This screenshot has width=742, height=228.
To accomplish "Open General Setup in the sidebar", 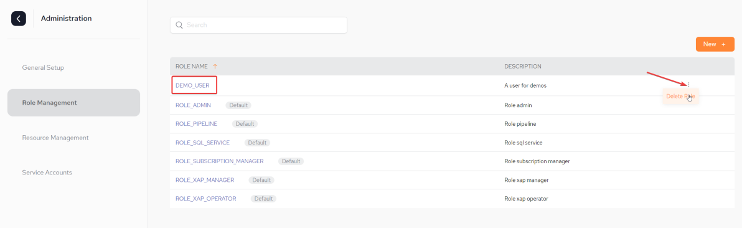I will coord(43,68).
